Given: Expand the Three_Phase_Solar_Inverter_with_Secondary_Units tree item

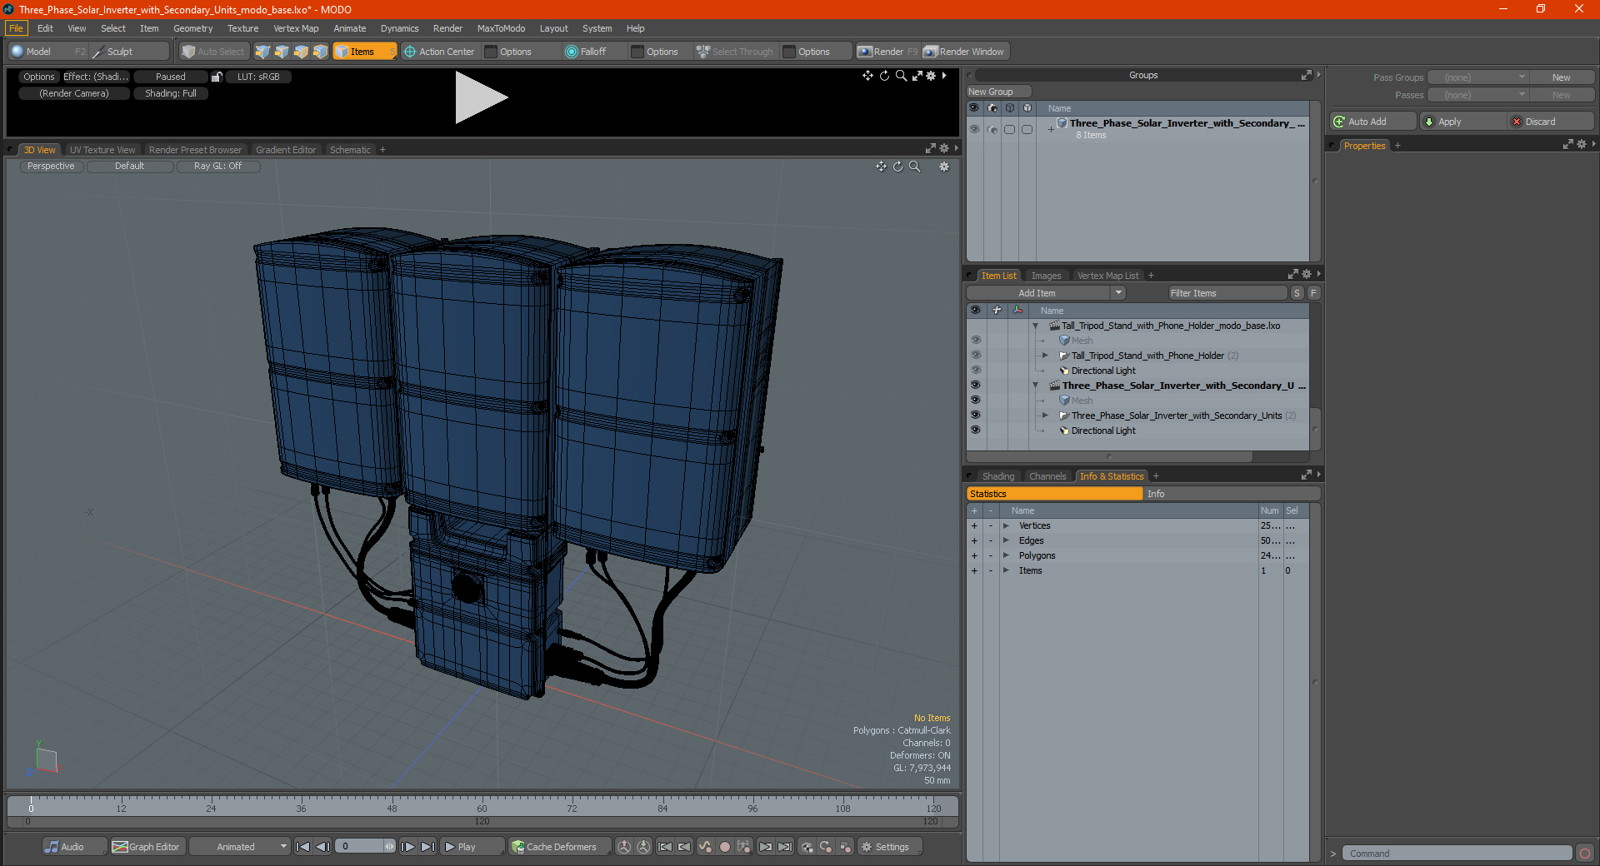Looking at the screenshot, I should (x=1045, y=416).
